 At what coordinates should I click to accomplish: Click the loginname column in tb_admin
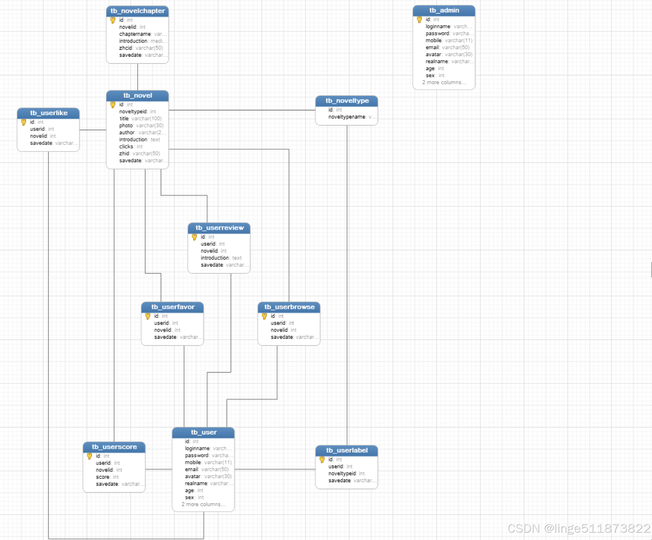pos(449,26)
